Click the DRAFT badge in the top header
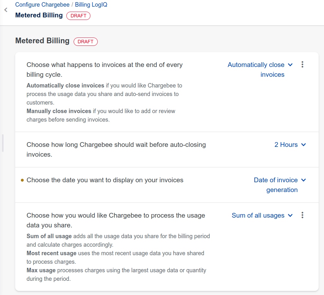Image resolution: width=324 pixels, height=295 pixels. tap(78, 16)
